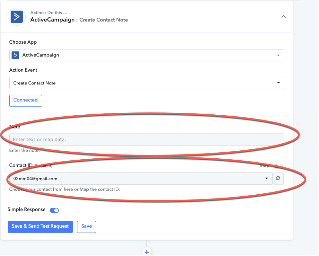Add a new step with the plus icon

point(147,252)
